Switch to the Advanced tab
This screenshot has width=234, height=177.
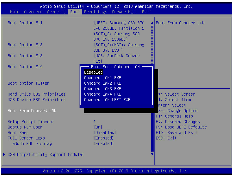pos(33,12)
